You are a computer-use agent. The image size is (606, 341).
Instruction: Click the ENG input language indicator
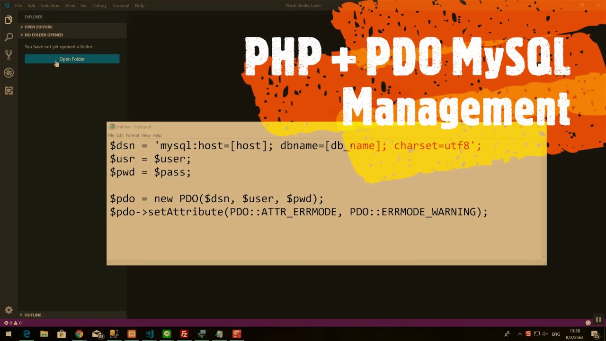(556, 334)
